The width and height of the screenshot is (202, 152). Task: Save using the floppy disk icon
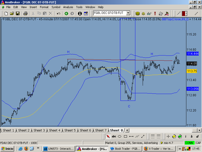(x=18, y=13)
